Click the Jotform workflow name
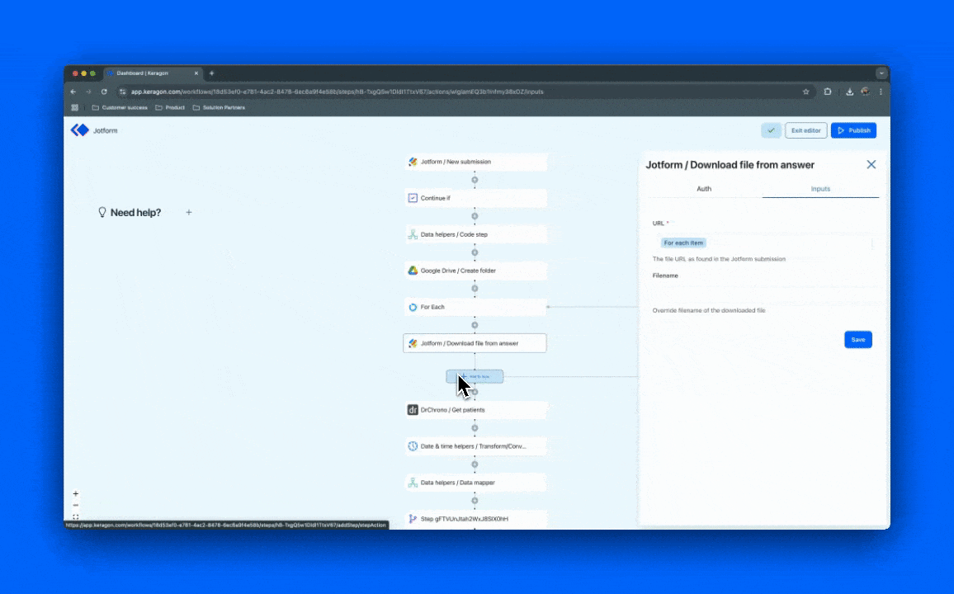Viewport: 954px width, 594px height. 106,130
